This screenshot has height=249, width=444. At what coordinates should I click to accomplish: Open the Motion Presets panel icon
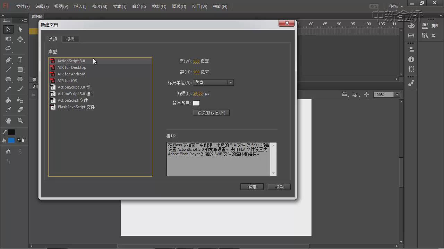click(x=411, y=83)
